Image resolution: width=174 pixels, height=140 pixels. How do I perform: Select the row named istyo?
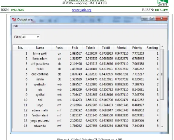pos(86,105)
